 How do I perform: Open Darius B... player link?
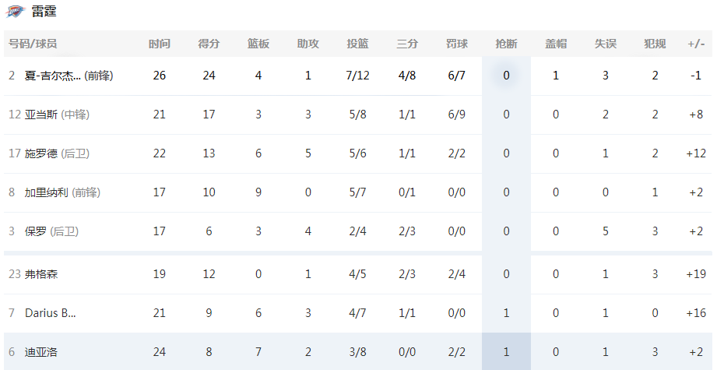pyautogui.click(x=51, y=313)
